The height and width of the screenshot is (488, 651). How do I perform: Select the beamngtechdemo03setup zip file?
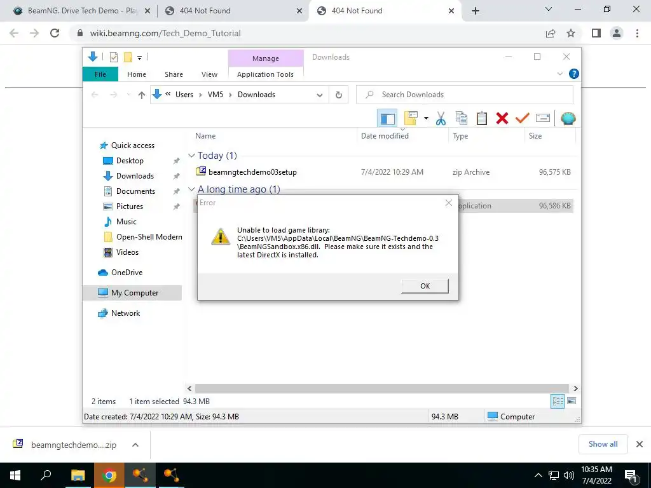[x=252, y=172]
